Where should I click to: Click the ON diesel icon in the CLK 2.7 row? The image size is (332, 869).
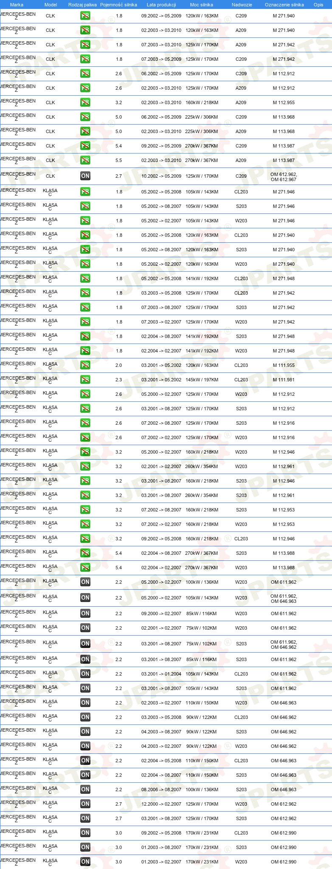coord(85,176)
